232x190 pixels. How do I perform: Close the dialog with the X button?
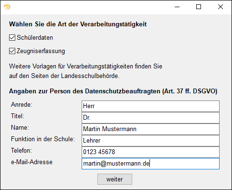click(x=221, y=7)
